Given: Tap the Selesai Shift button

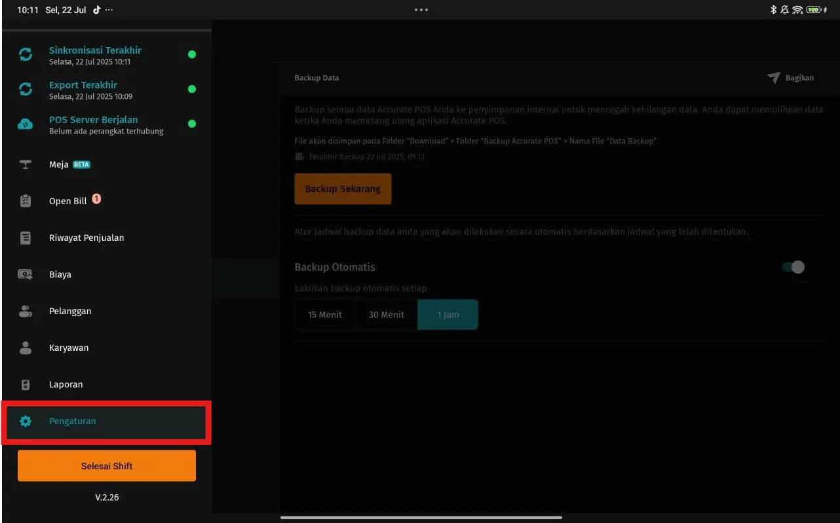Looking at the screenshot, I should pyautogui.click(x=107, y=466).
